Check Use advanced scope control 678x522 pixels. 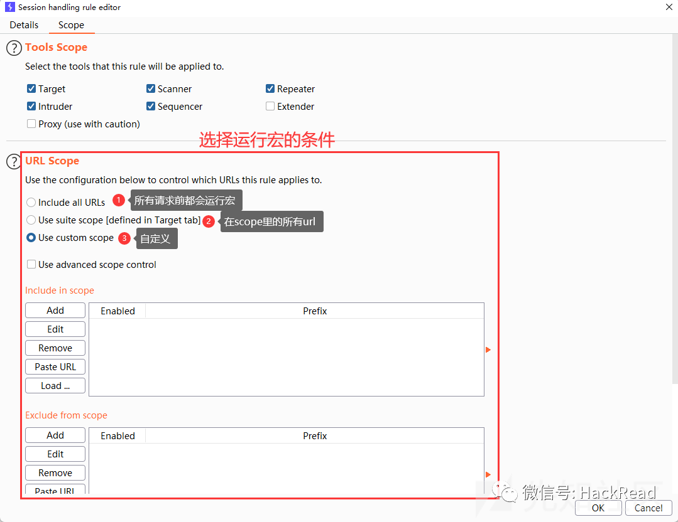(x=31, y=264)
